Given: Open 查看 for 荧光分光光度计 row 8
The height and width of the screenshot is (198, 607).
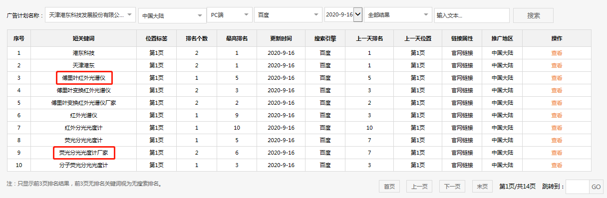Looking at the screenshot, I should click(557, 140).
